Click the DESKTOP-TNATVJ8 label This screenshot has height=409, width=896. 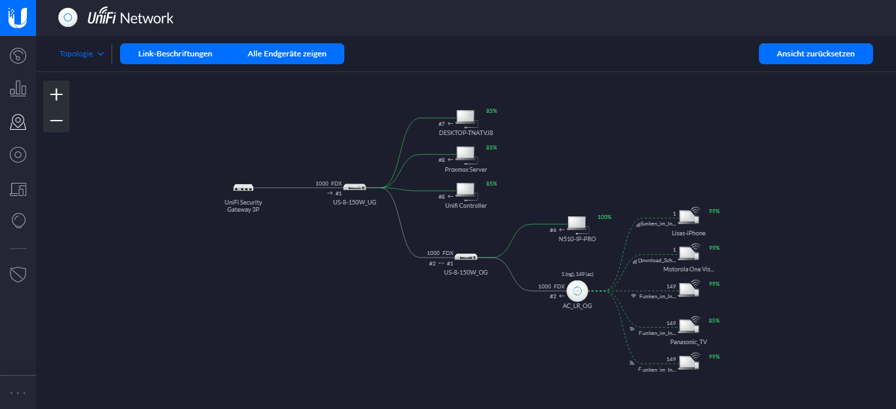coord(466,132)
